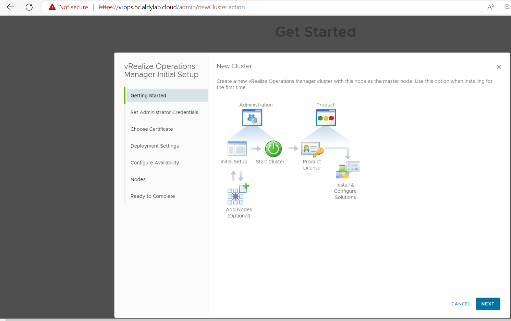511x321 pixels.
Task: Click the Administration window icon
Action: [x=252, y=117]
